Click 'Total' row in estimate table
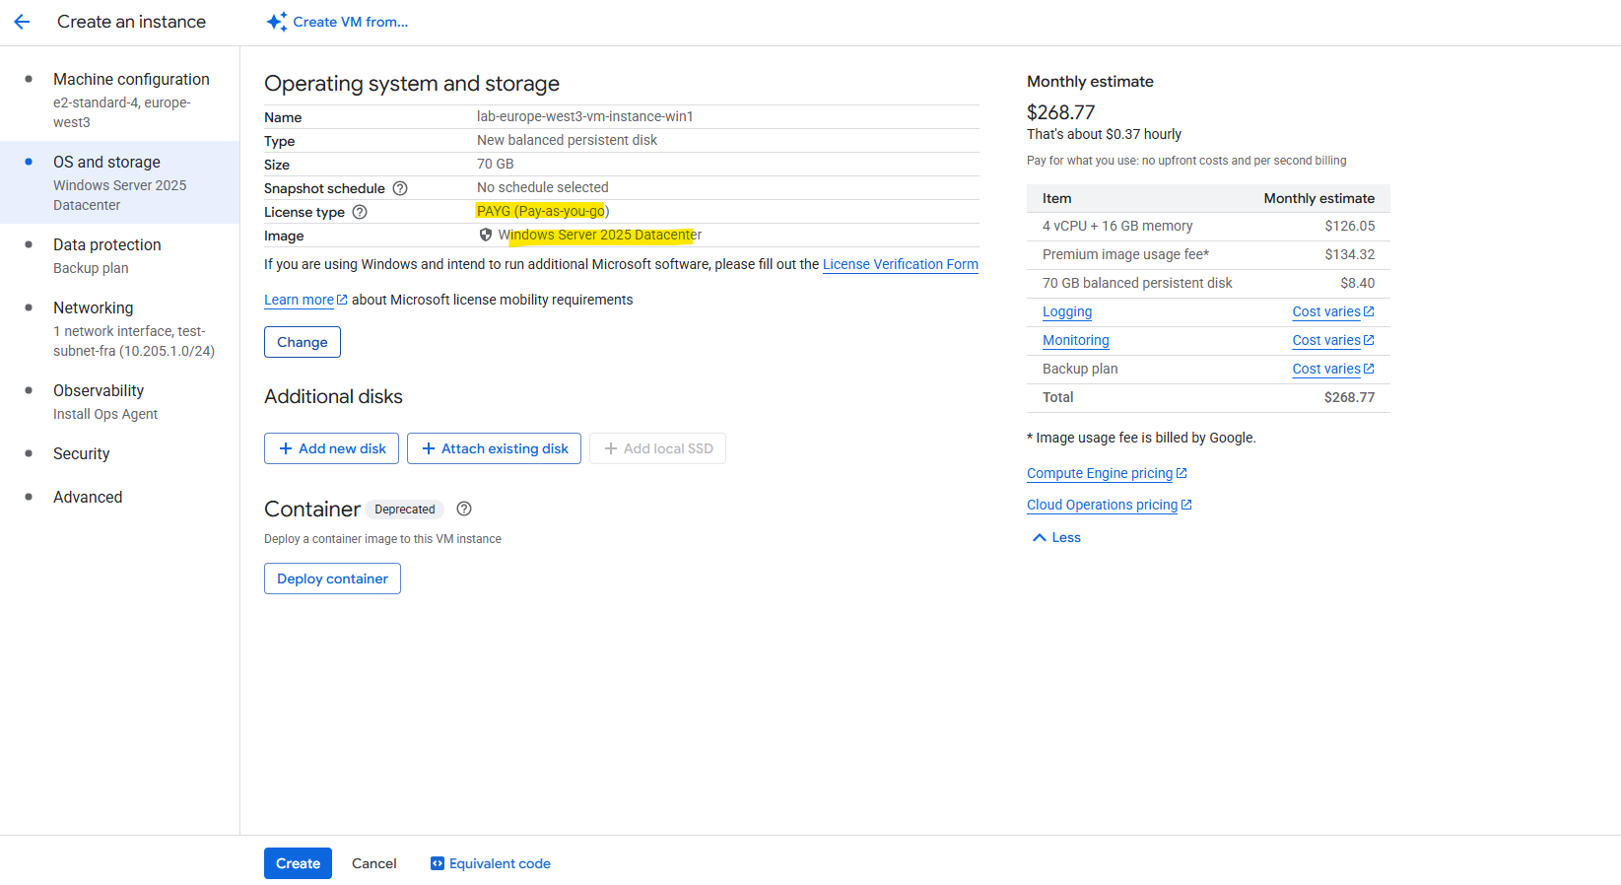 coord(1208,397)
